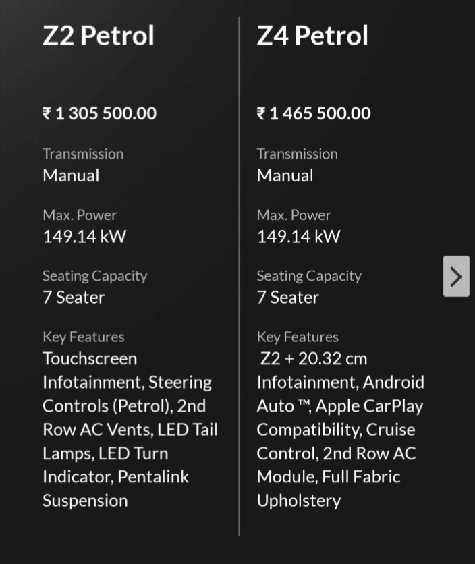Screen dimensions: 475x564
Task: Click the Z4 Petrol price ₹ 1 465 500.00
Action: click(314, 113)
